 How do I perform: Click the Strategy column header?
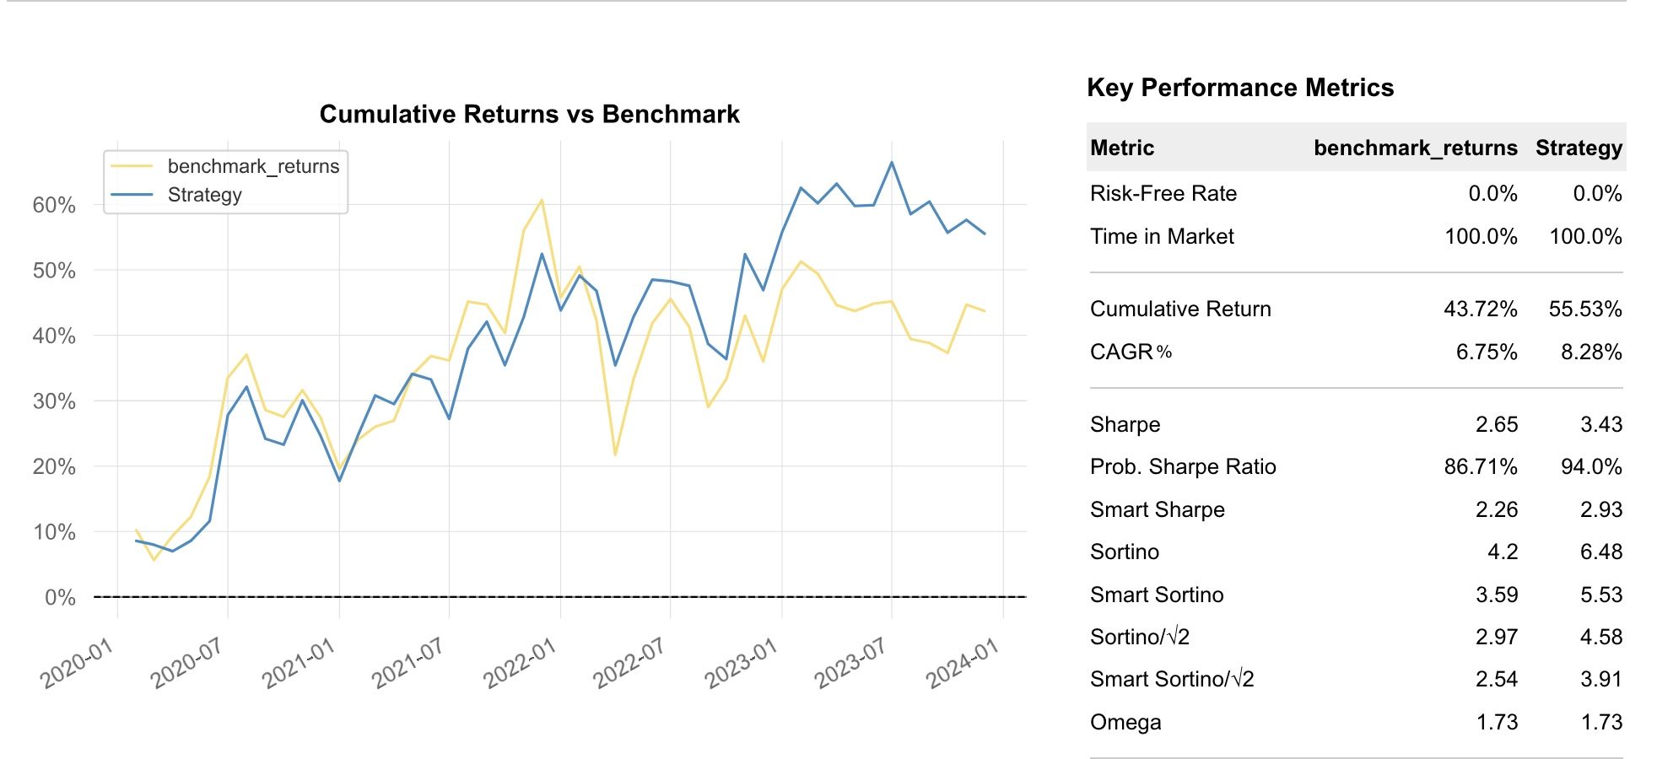tap(1579, 148)
